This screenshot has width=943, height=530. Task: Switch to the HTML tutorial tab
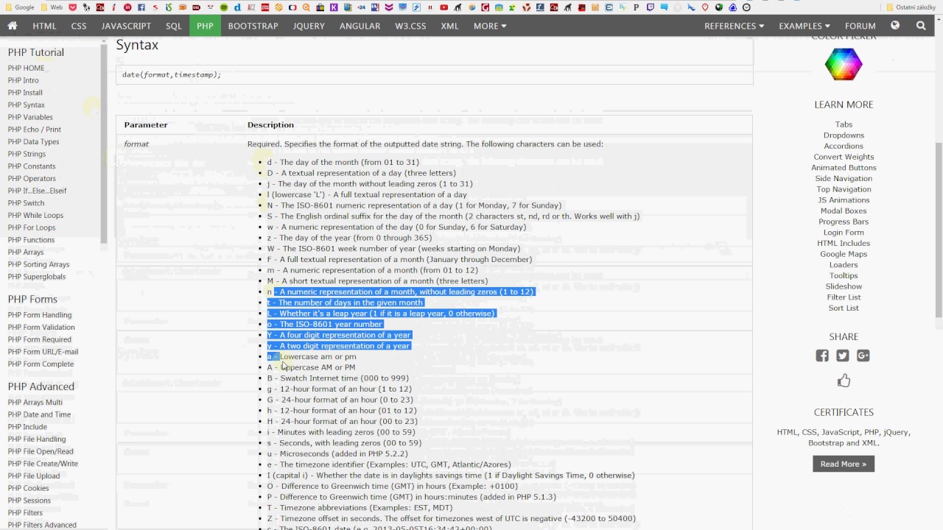(44, 26)
